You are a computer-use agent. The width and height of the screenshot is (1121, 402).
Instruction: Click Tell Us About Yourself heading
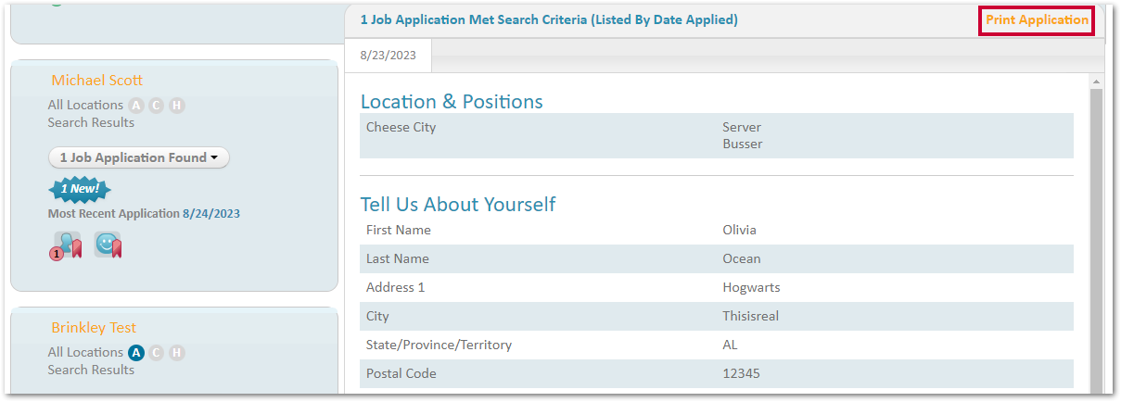click(458, 204)
